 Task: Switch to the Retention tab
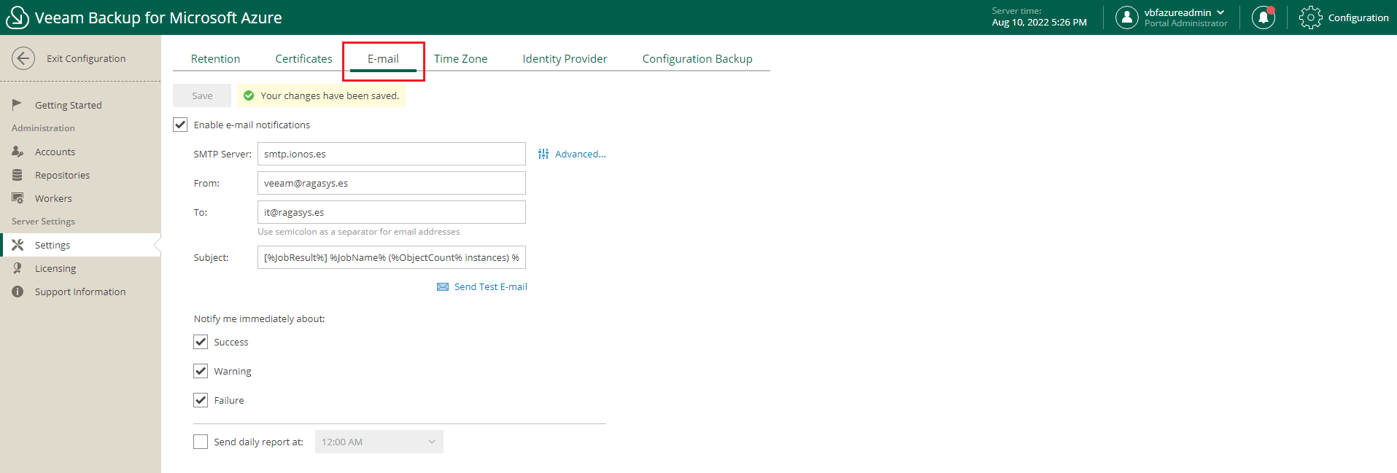pos(215,58)
